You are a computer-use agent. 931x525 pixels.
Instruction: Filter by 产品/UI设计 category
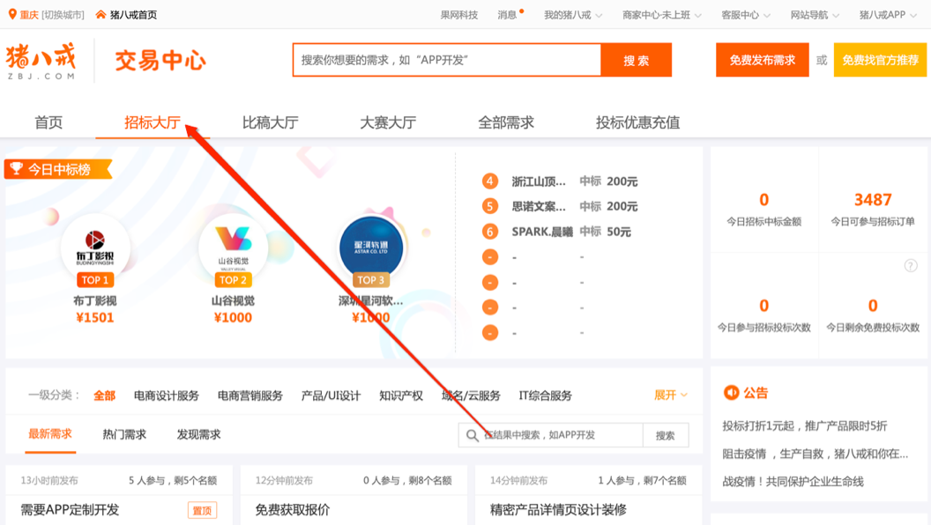[x=331, y=396]
